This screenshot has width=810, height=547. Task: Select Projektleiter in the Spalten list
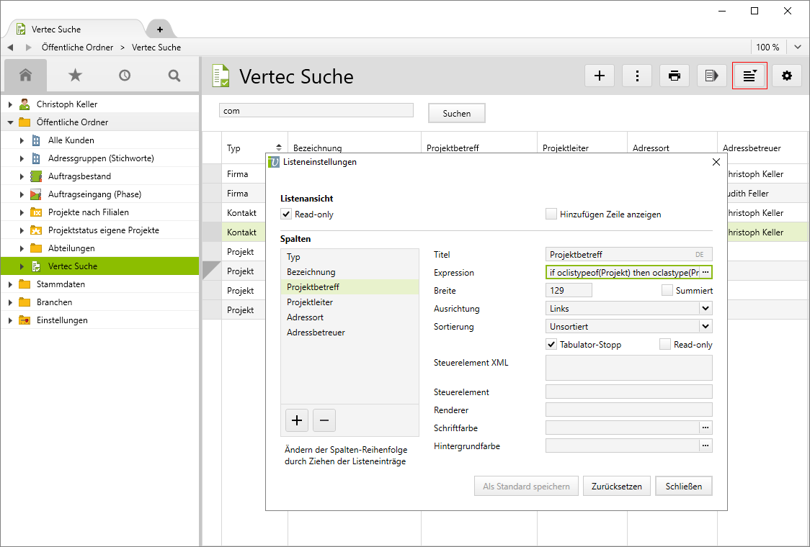[x=309, y=302]
